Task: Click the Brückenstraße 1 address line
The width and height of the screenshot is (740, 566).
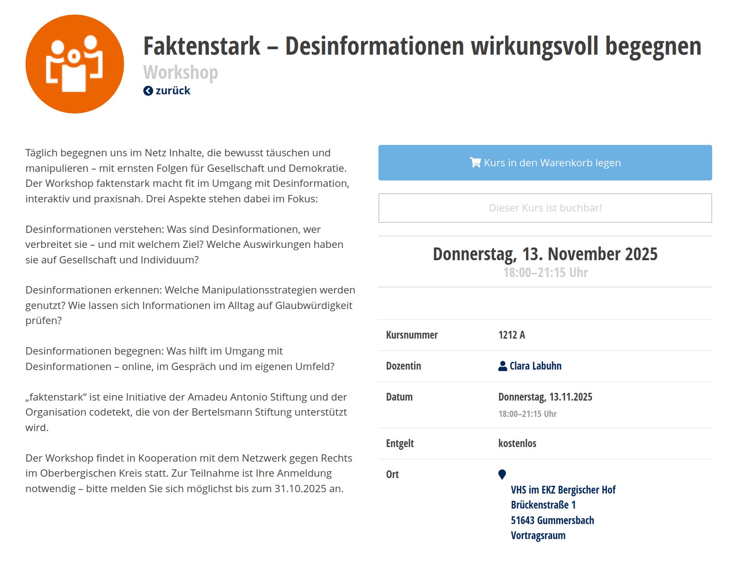Action: click(543, 505)
